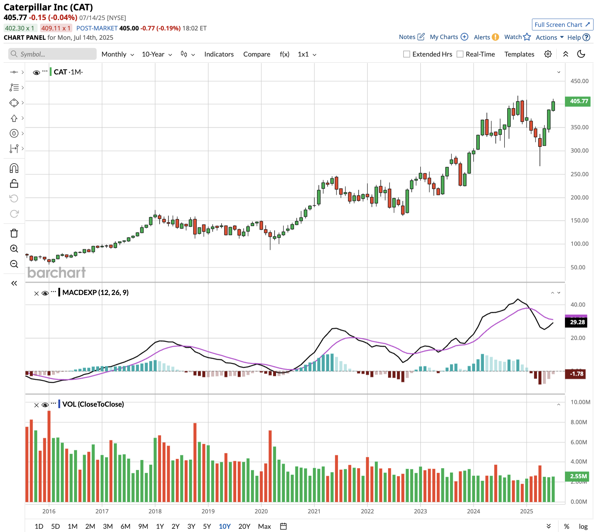Select the 1D time range
The image size is (605, 532).
tap(39, 526)
